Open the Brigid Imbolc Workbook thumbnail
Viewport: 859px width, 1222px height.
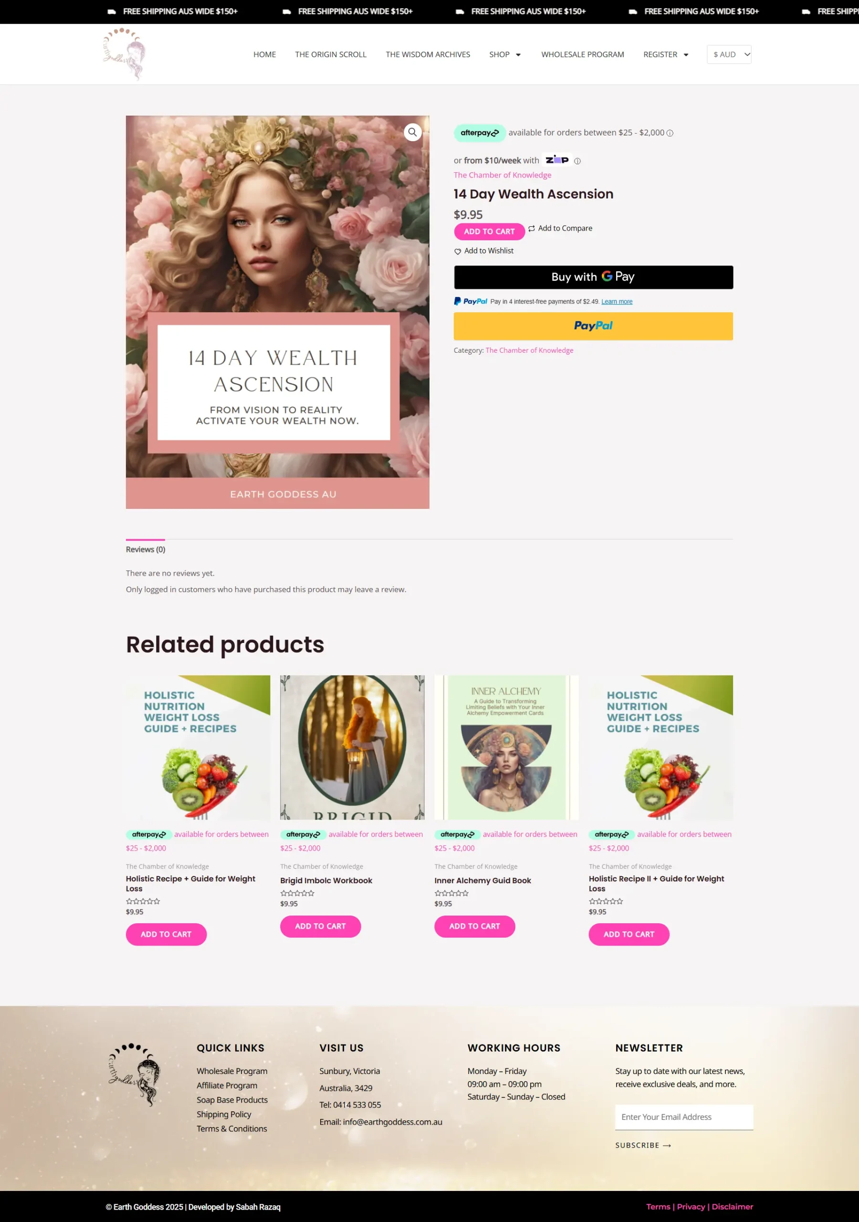[x=352, y=747]
